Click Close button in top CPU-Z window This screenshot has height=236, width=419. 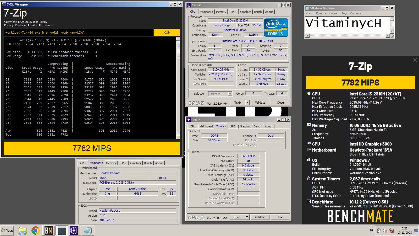coord(280,103)
